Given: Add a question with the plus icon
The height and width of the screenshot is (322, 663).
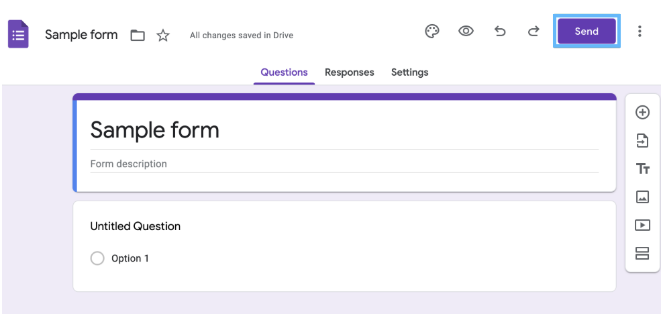Looking at the screenshot, I should tap(642, 113).
